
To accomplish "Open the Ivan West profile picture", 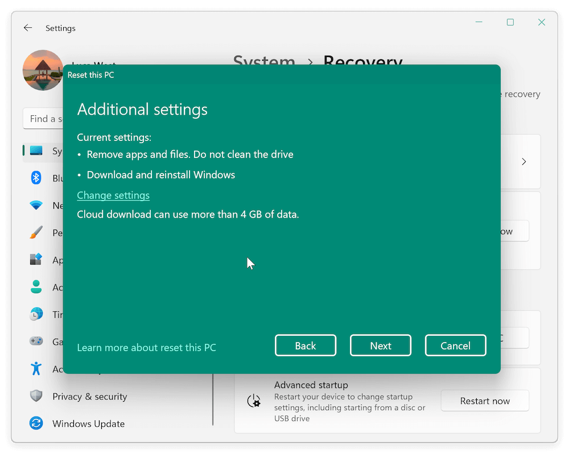I will [43, 70].
